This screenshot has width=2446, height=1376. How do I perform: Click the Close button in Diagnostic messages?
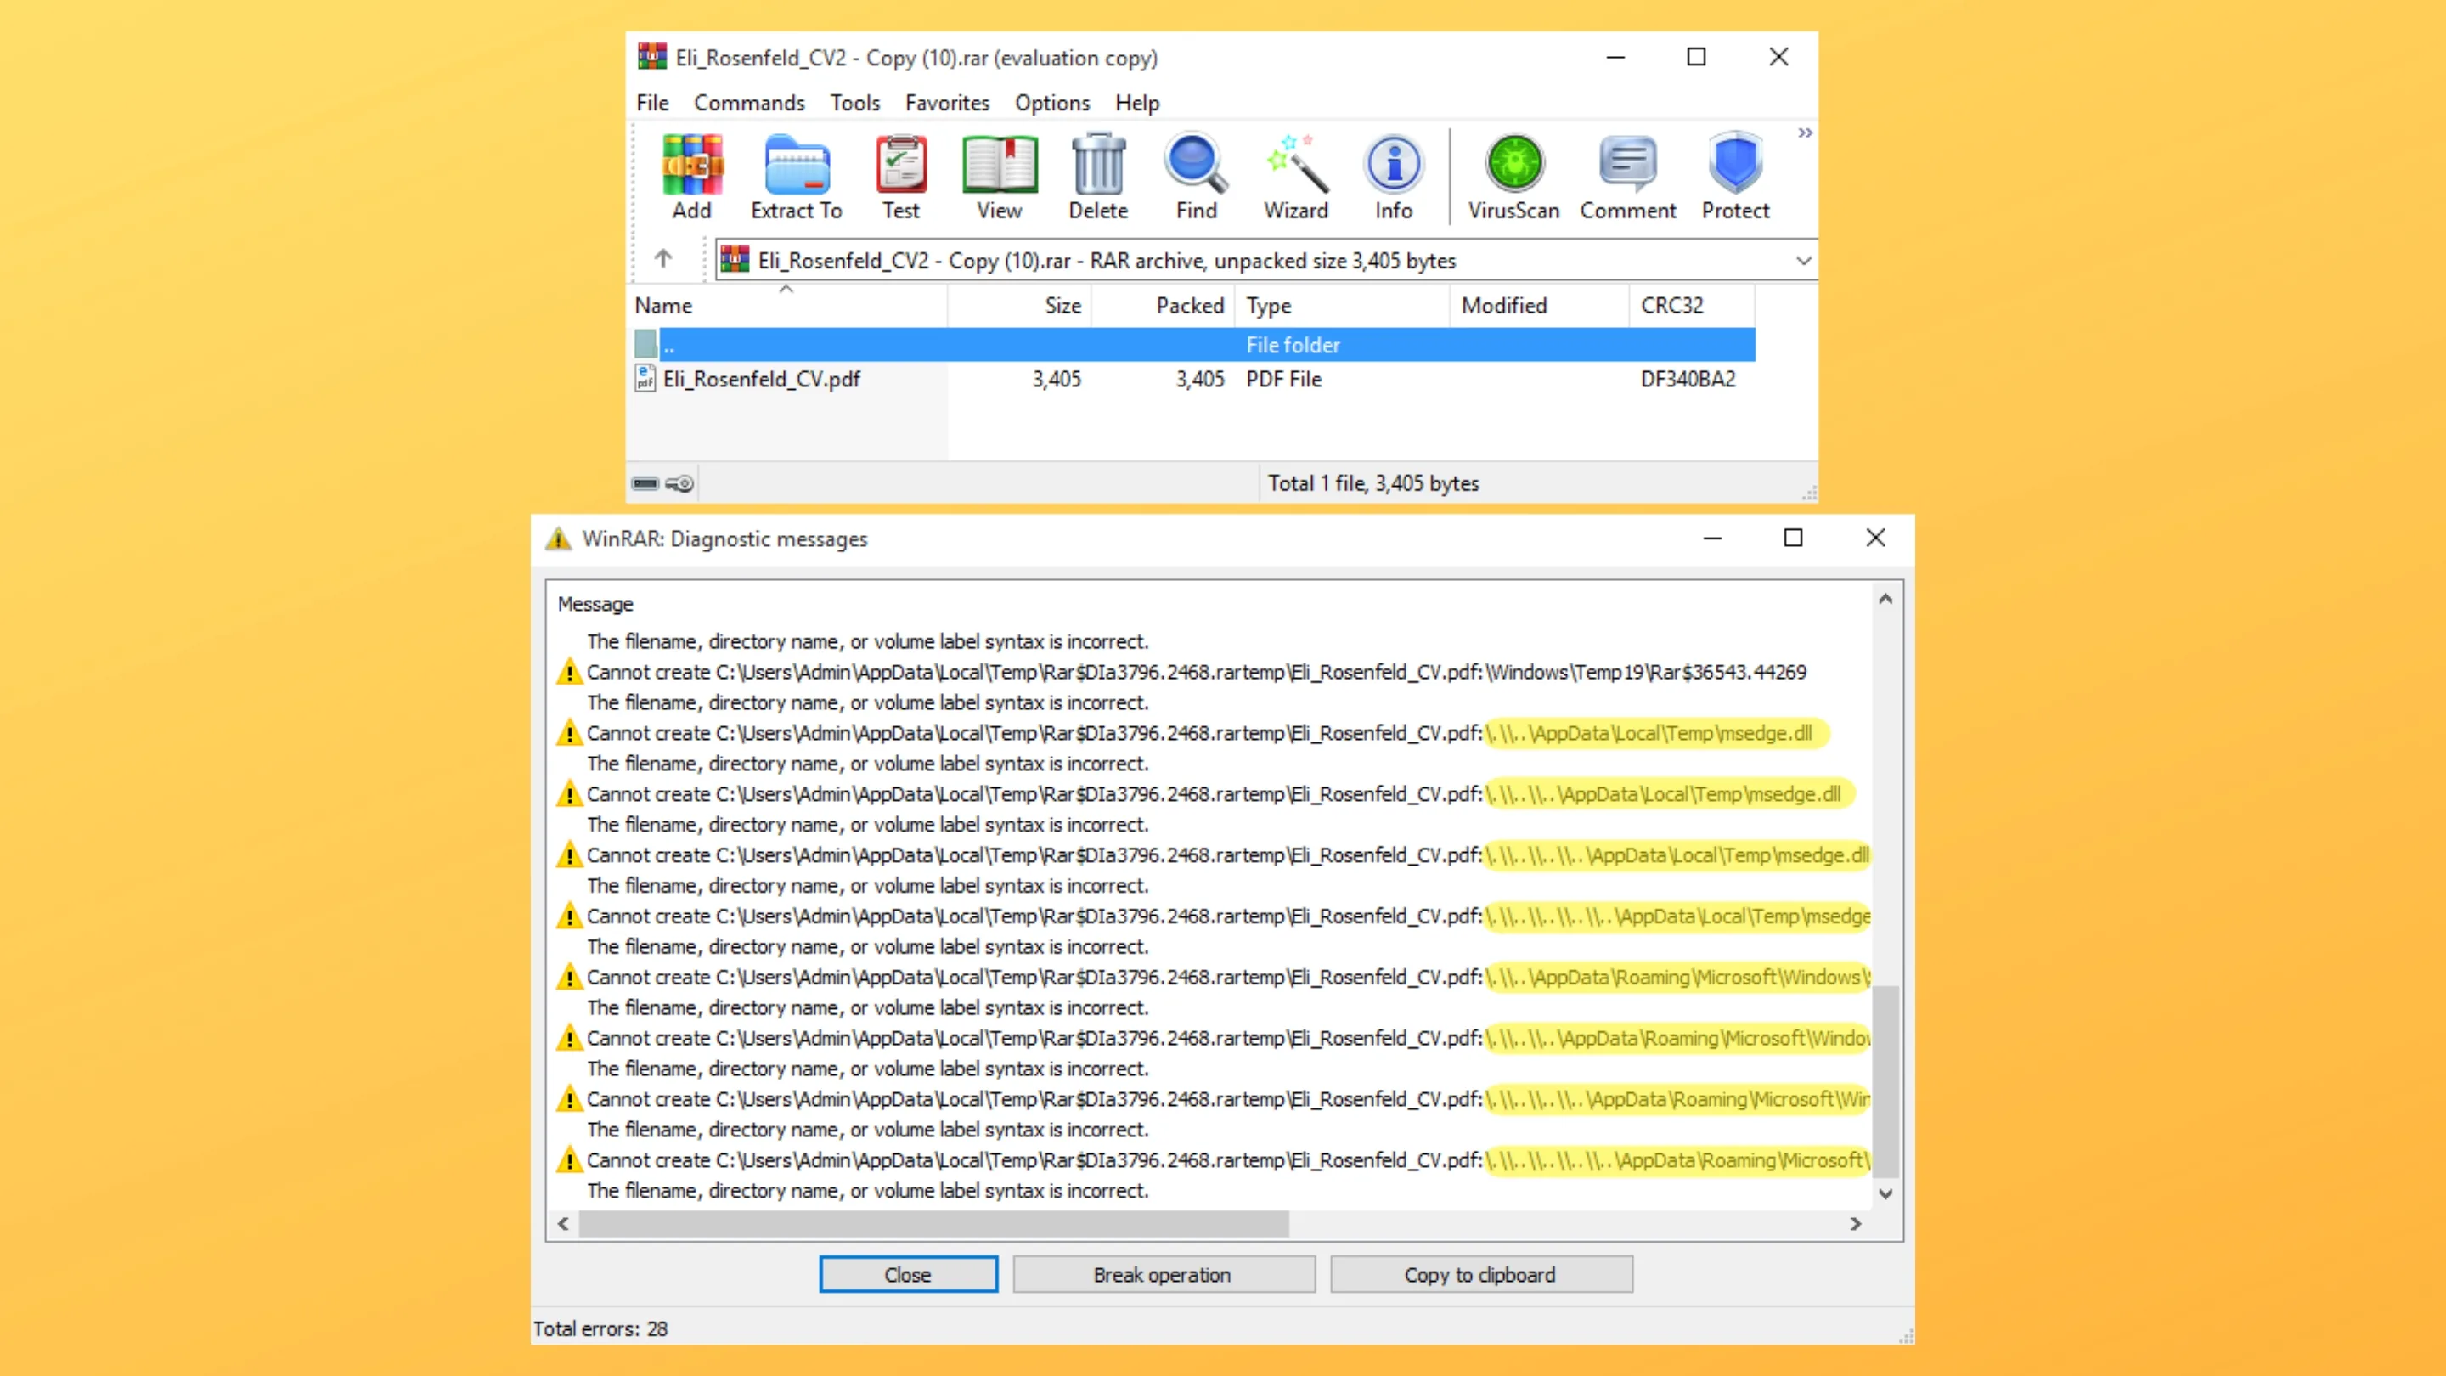tap(908, 1274)
